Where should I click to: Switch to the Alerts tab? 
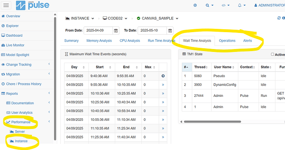[x=247, y=41]
